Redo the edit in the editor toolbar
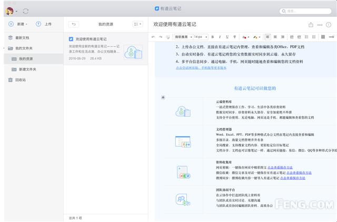The image size is (337, 222). click(x=161, y=37)
